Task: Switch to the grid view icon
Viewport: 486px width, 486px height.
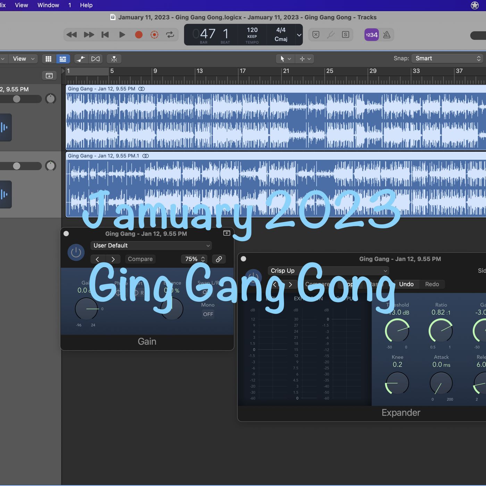Action: coord(49,59)
